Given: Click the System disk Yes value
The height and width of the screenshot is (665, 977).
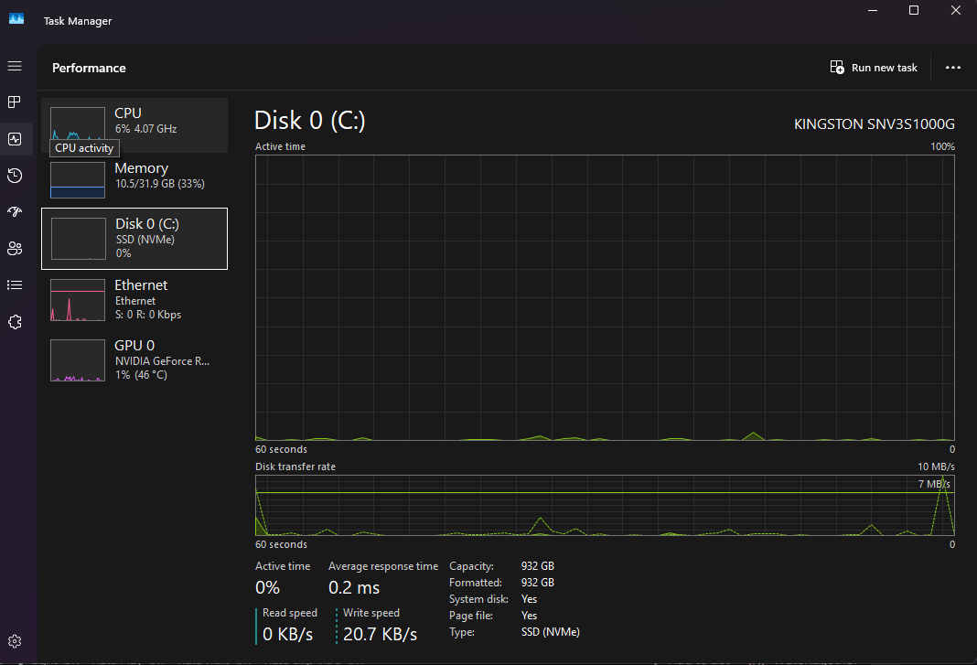Looking at the screenshot, I should [529, 599].
